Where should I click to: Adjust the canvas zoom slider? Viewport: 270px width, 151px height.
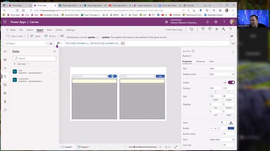tap(143, 147)
